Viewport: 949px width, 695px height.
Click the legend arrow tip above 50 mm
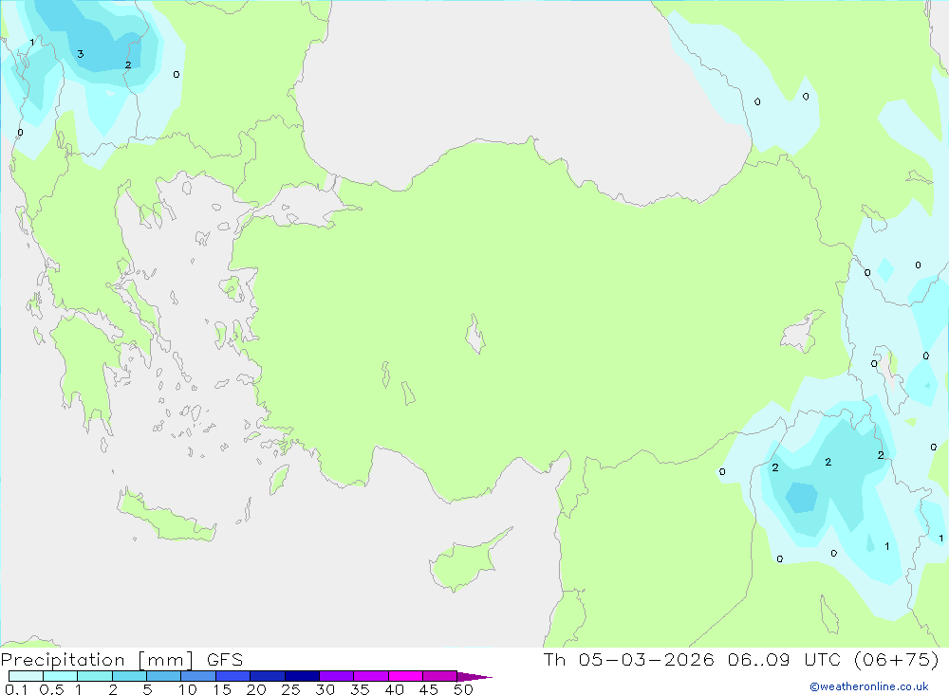[475, 676]
